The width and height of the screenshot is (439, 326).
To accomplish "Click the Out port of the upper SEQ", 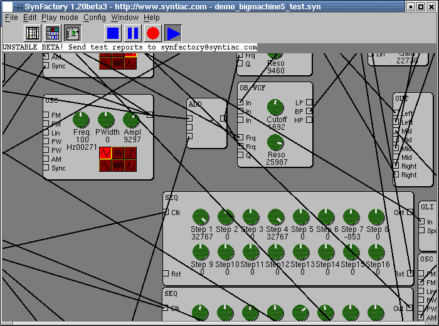I will (410, 212).
